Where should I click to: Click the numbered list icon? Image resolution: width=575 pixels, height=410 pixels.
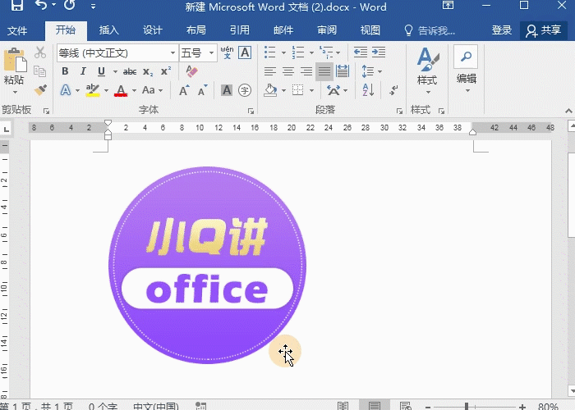pos(297,52)
